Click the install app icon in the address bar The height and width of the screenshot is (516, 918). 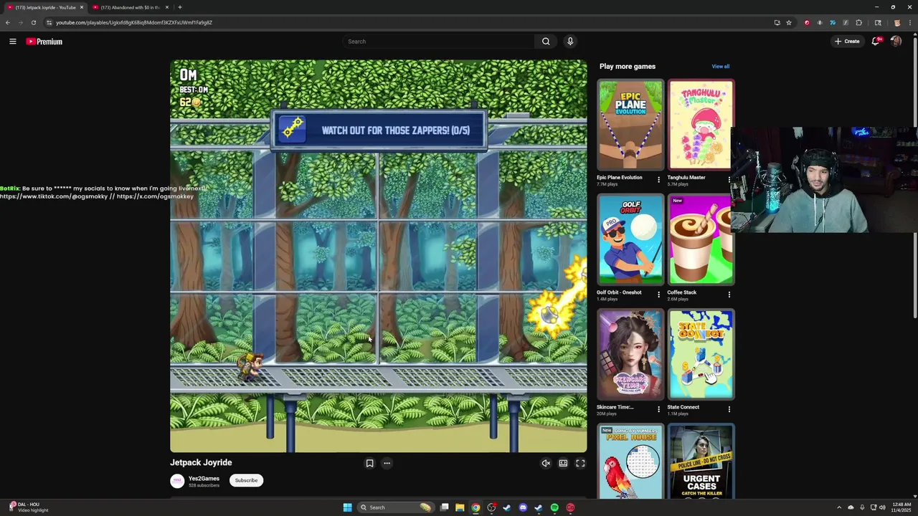tap(777, 22)
